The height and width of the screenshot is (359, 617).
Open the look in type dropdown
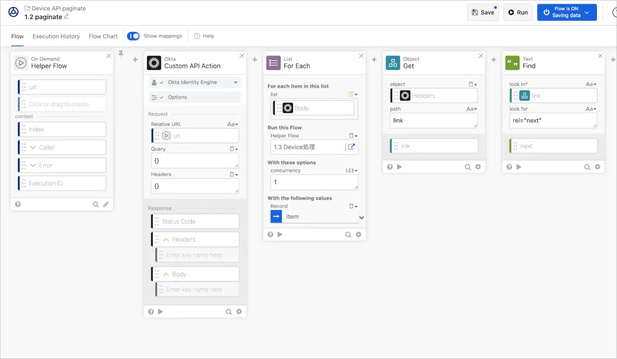591,84
